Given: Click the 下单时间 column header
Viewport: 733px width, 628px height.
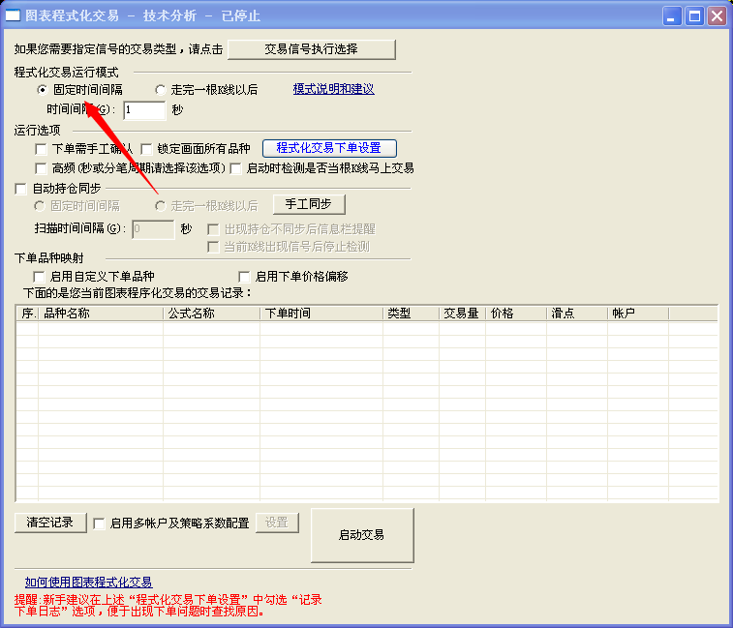Looking at the screenshot, I should [321, 314].
